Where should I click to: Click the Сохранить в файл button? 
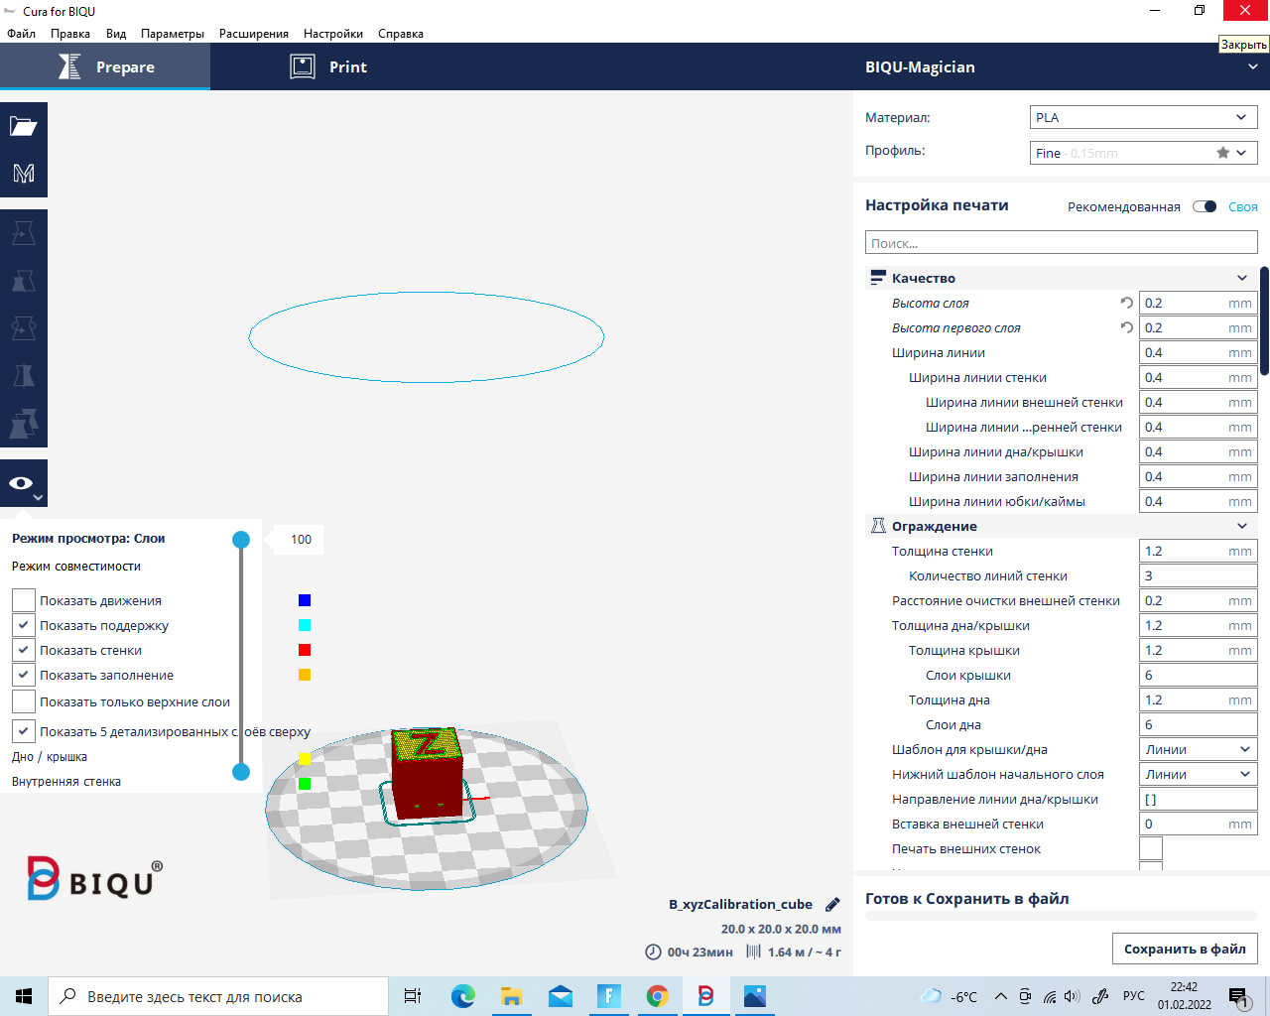pyautogui.click(x=1185, y=949)
